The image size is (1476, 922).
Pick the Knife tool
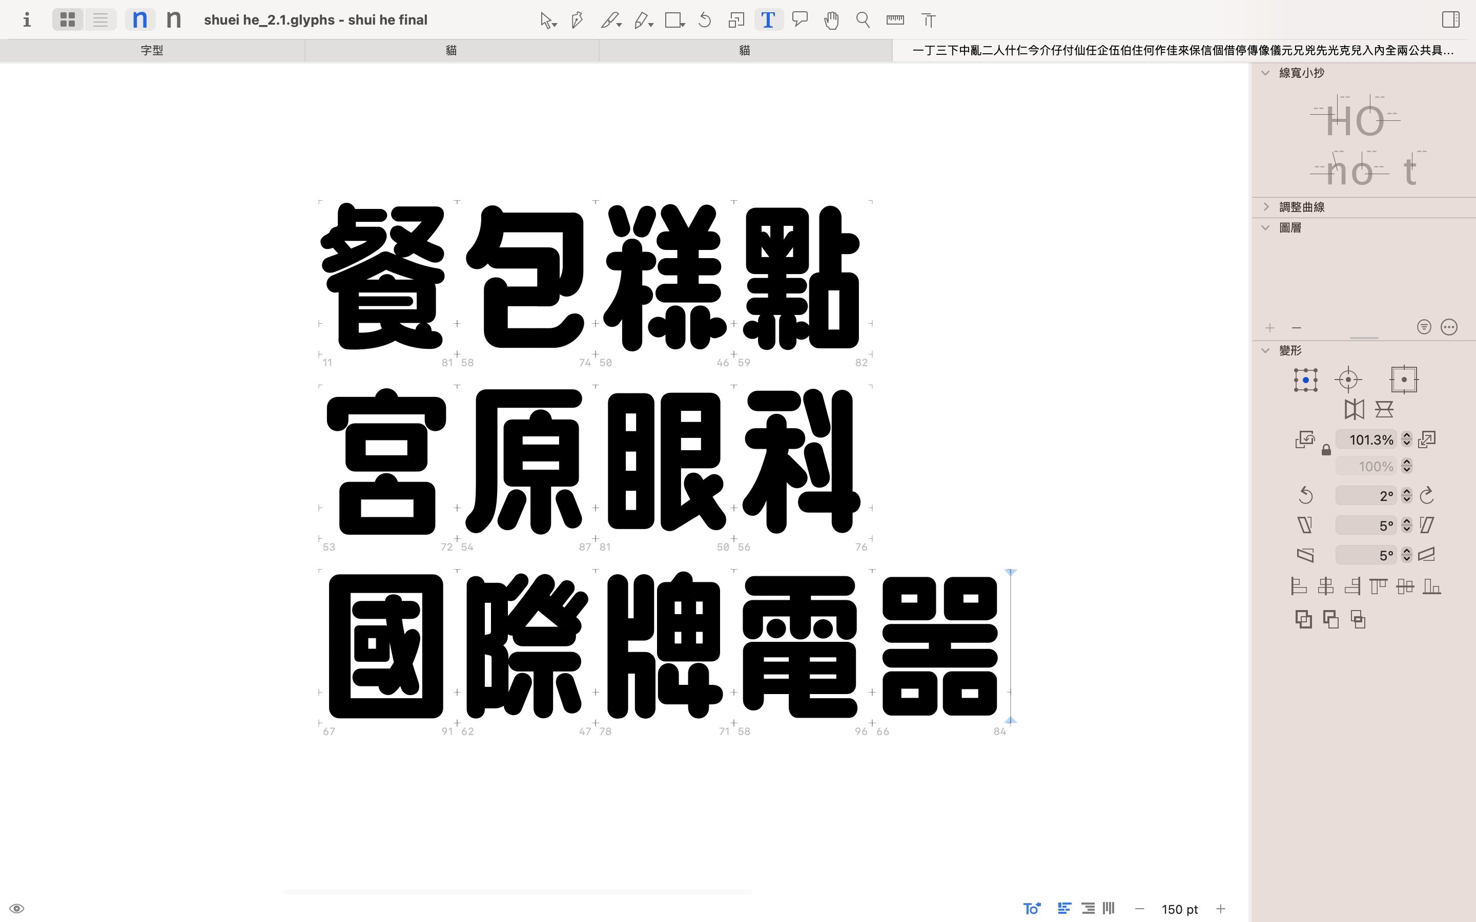coord(610,20)
